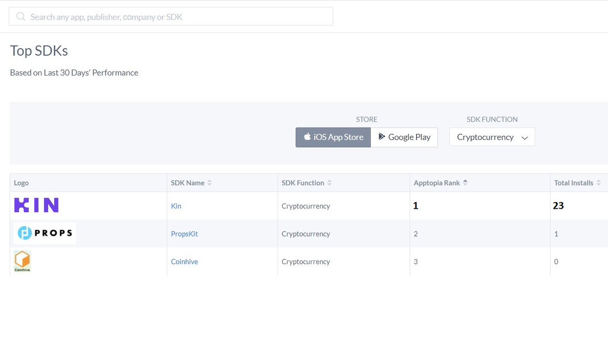Click the Top SDKs heading
The image size is (608, 342).
click(x=39, y=51)
